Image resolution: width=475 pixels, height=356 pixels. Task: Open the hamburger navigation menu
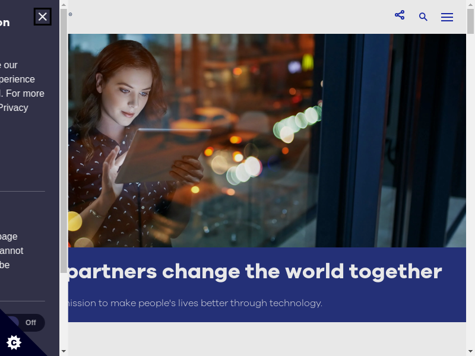click(x=447, y=17)
